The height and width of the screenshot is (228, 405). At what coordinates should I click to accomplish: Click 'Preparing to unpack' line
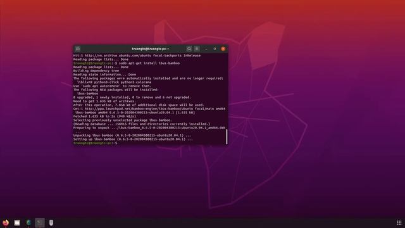click(149, 128)
